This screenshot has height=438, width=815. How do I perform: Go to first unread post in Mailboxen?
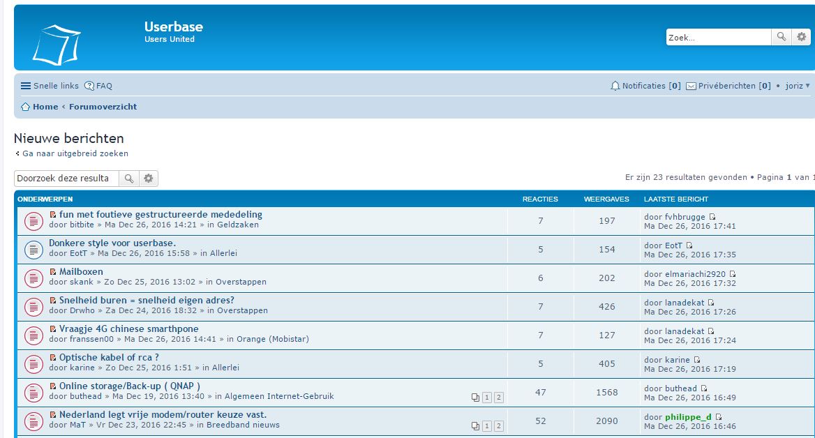[53, 272]
